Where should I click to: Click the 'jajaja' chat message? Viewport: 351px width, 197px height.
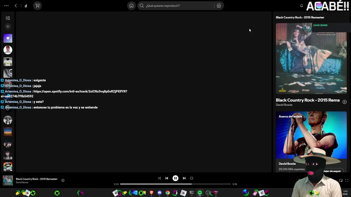pos(37,86)
